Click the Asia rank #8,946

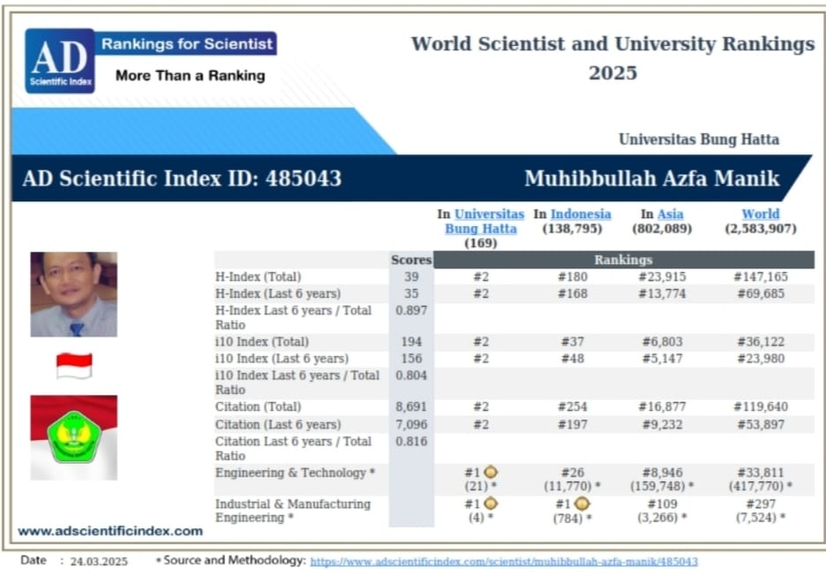[x=662, y=473]
